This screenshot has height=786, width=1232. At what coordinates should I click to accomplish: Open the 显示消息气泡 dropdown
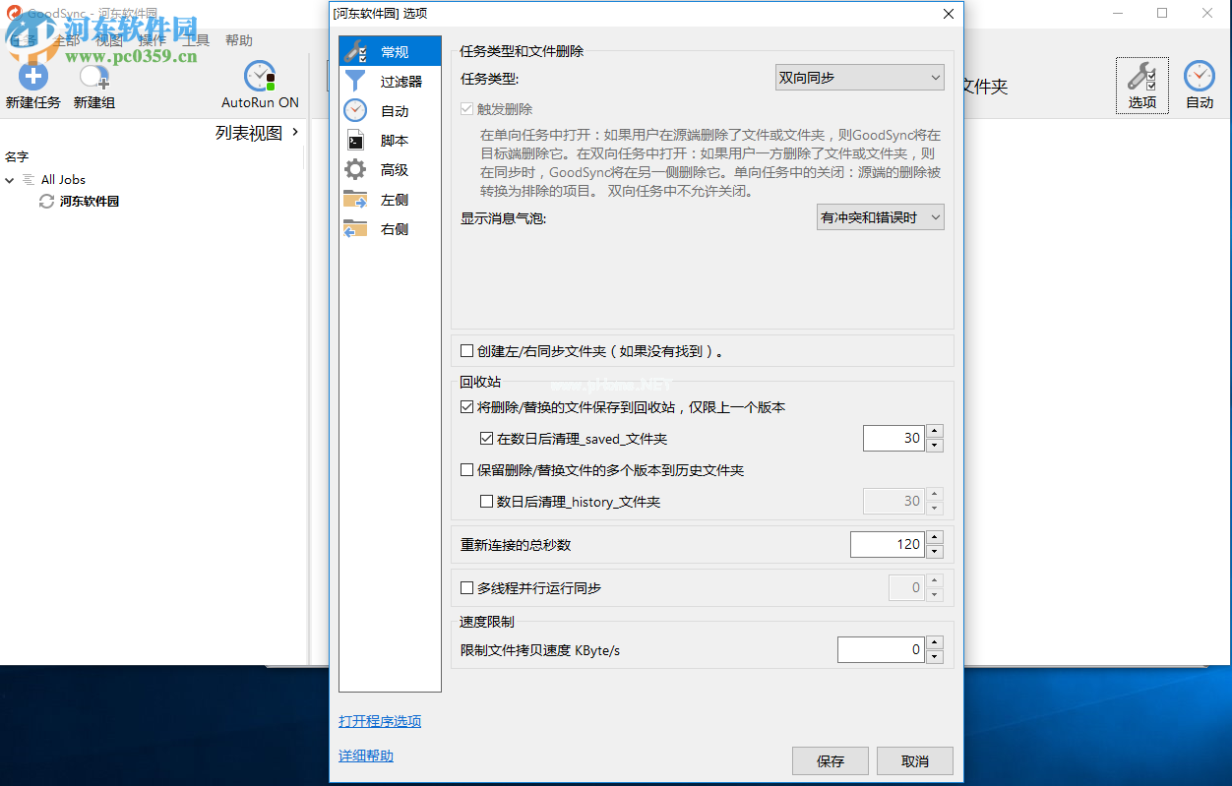[x=880, y=217]
